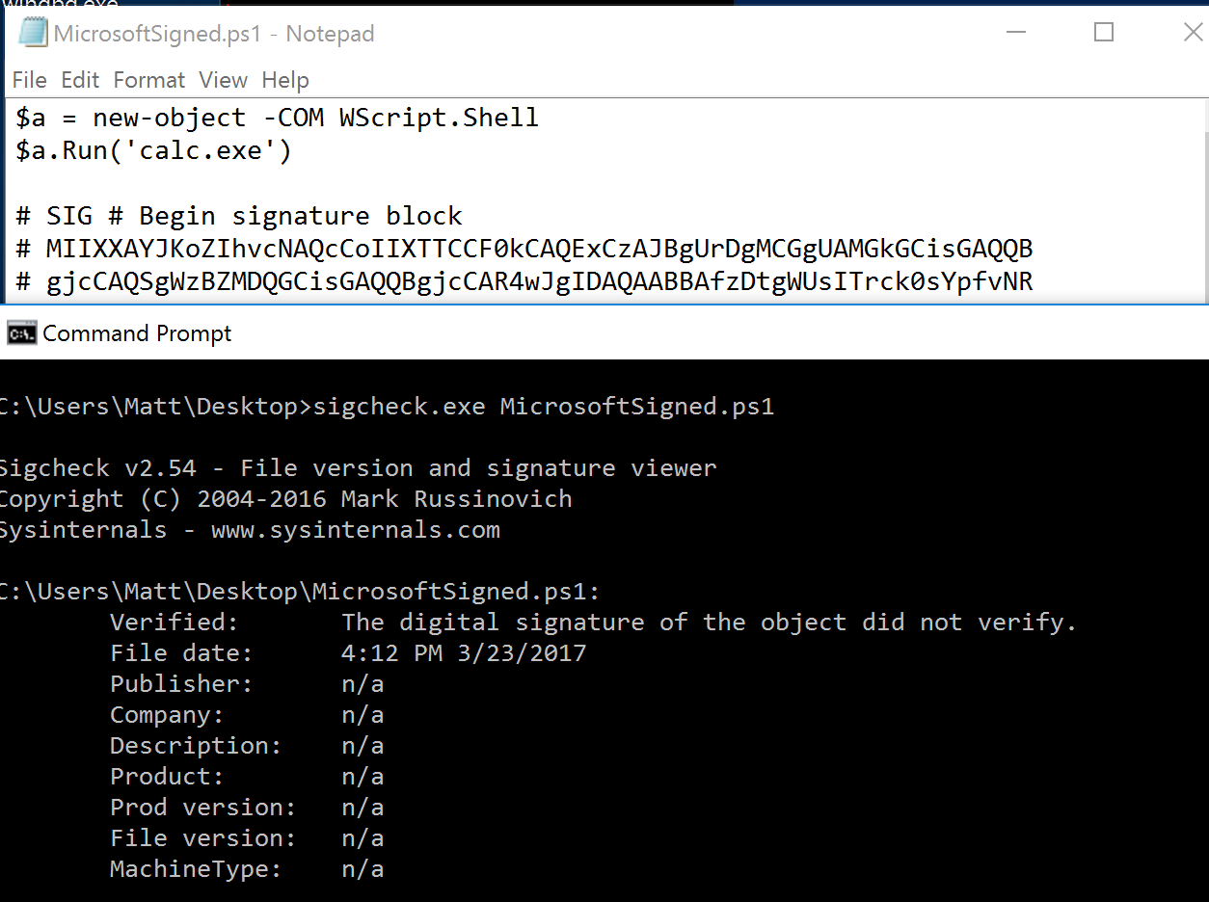Viewport: 1209px width, 902px height.
Task: Click the line starting with MIIXXAYJKoZIhvc
Action: click(524, 250)
